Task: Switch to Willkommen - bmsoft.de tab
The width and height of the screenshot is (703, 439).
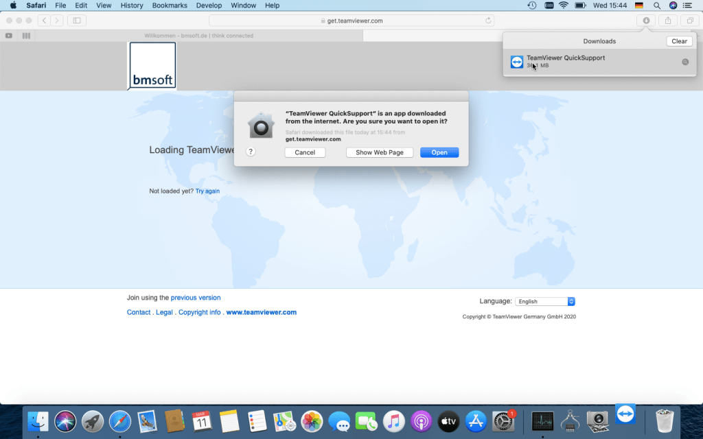Action: [198, 36]
